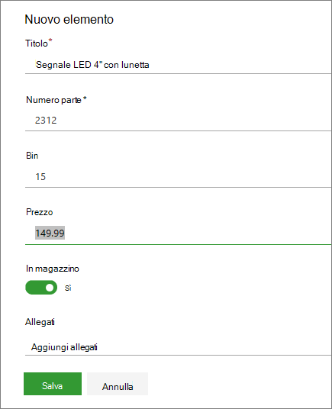This screenshot has width=332, height=409.
Task: Open Aggiungi allegati to attach files
Action: [178, 347]
